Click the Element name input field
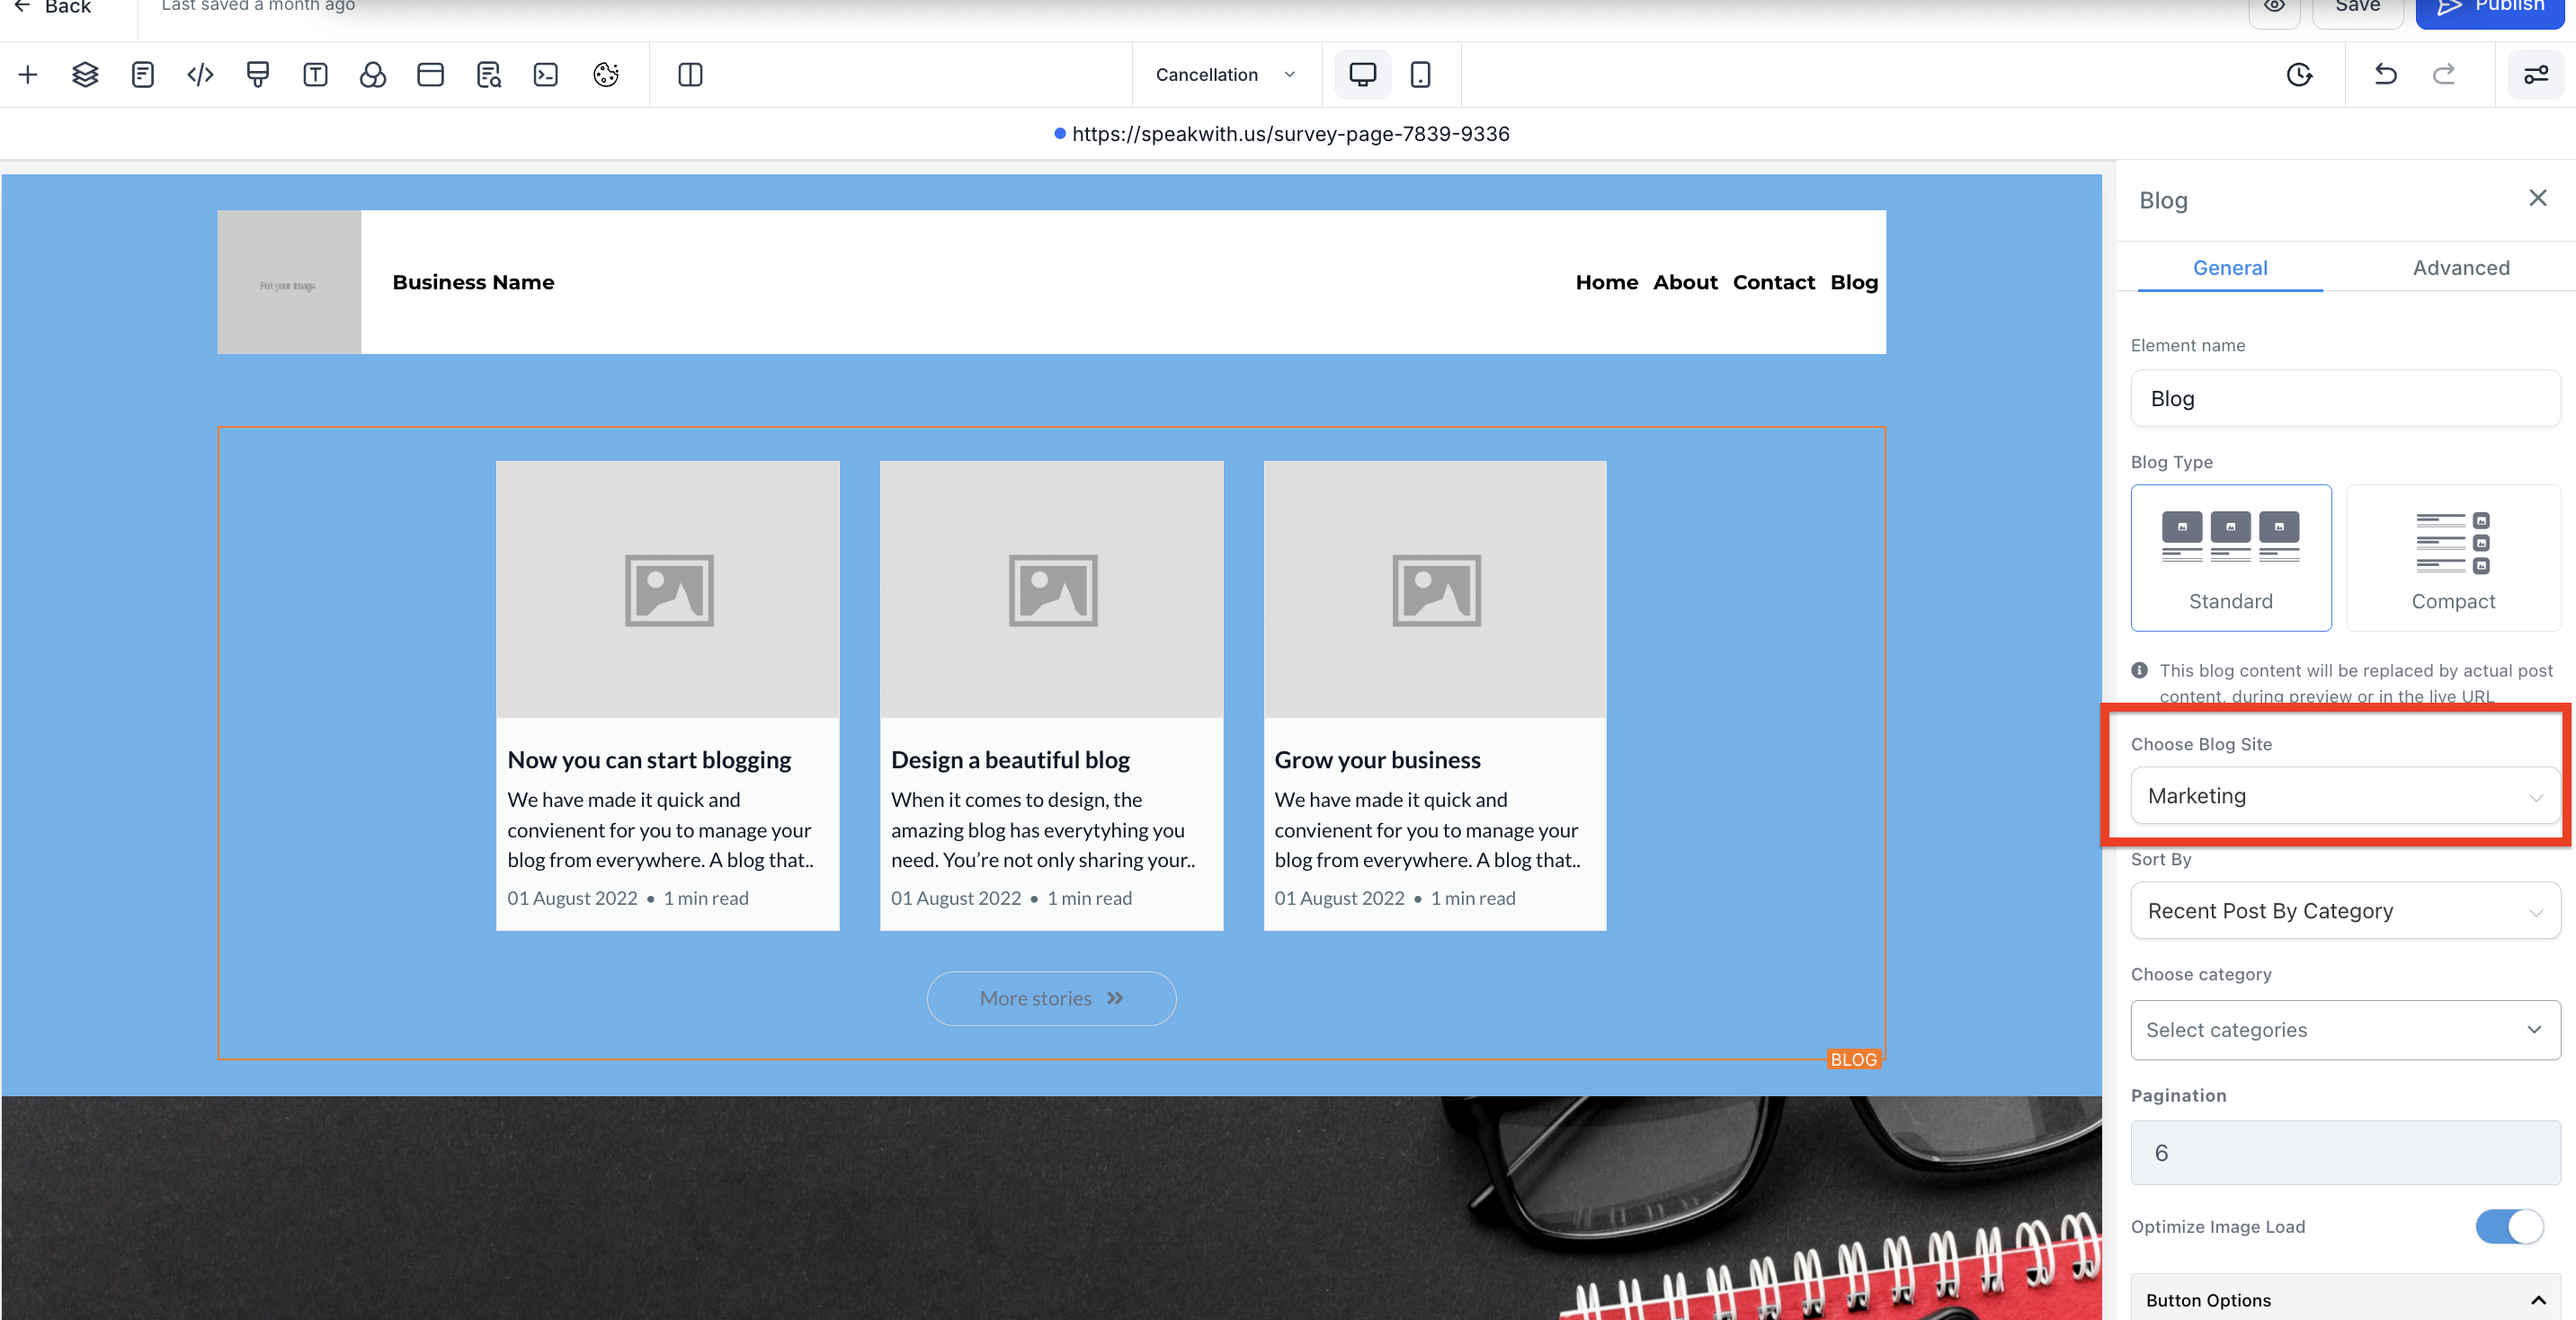2576x1320 pixels. pos(2344,399)
